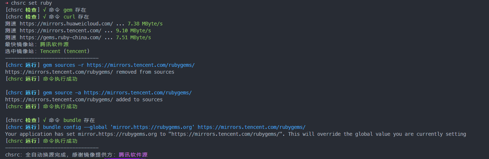Select the 'chsrc set ruby' command text

tap(31, 3)
